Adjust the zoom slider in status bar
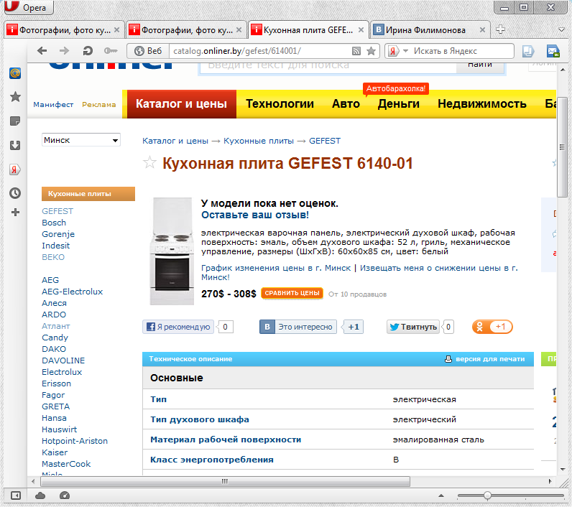572x507 pixels. [x=487, y=496]
